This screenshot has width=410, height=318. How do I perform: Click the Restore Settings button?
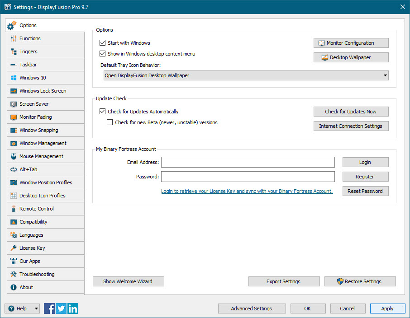(360, 281)
